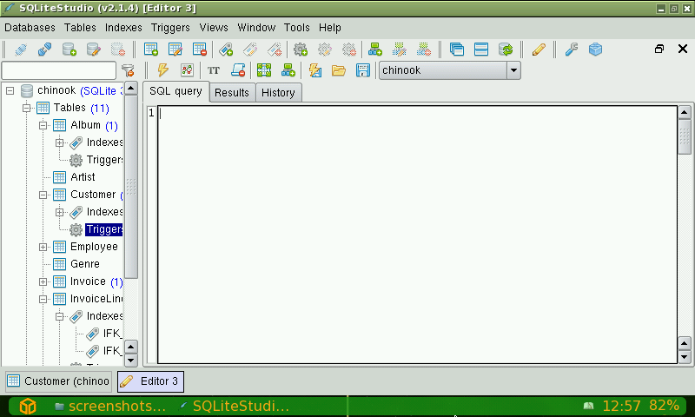Screen dimensions: 695x417
Task: Open the Views menu
Action: [x=214, y=28]
